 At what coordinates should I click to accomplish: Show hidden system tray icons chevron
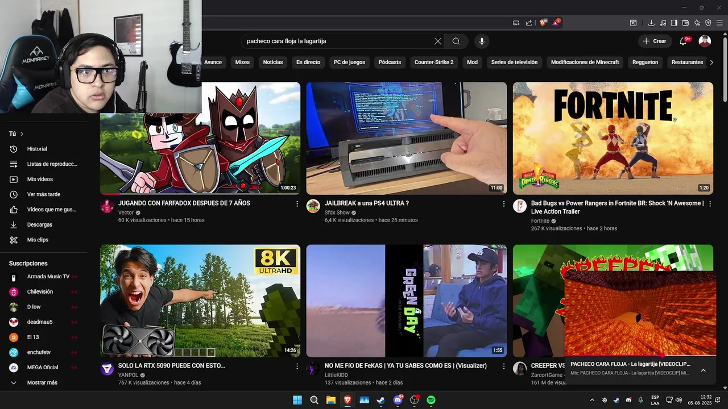coord(592,400)
